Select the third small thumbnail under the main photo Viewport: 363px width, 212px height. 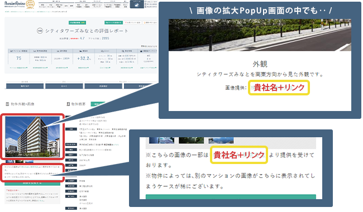coord(29,161)
